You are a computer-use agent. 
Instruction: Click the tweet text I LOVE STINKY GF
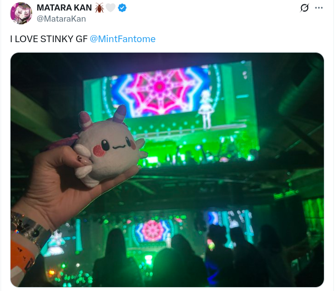pos(49,39)
